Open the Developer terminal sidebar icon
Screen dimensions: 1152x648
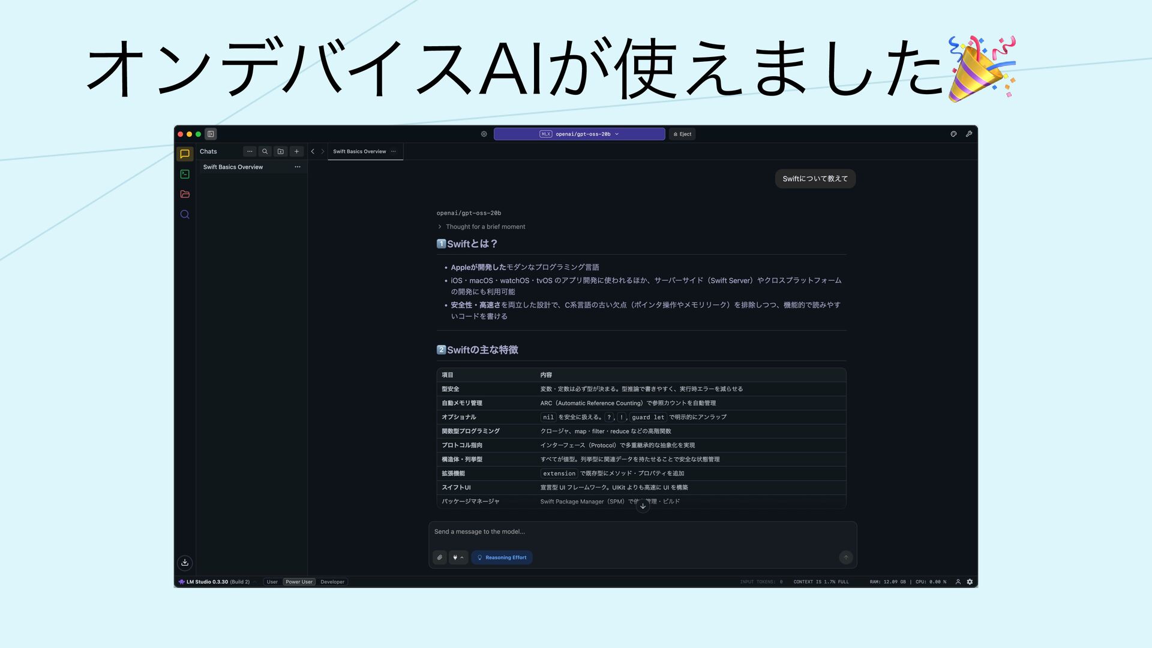tap(185, 174)
